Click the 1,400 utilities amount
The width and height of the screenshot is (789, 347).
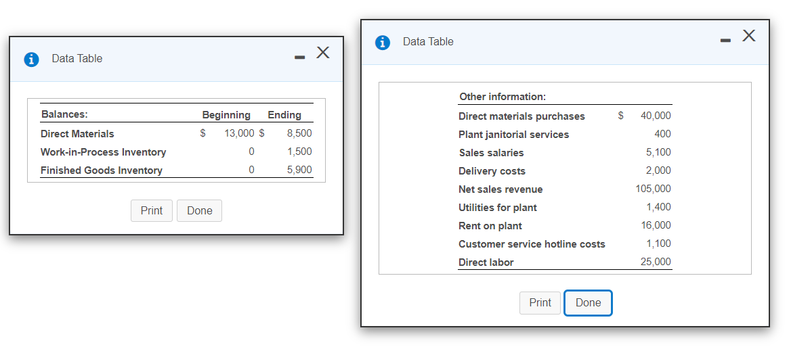pyautogui.click(x=659, y=207)
